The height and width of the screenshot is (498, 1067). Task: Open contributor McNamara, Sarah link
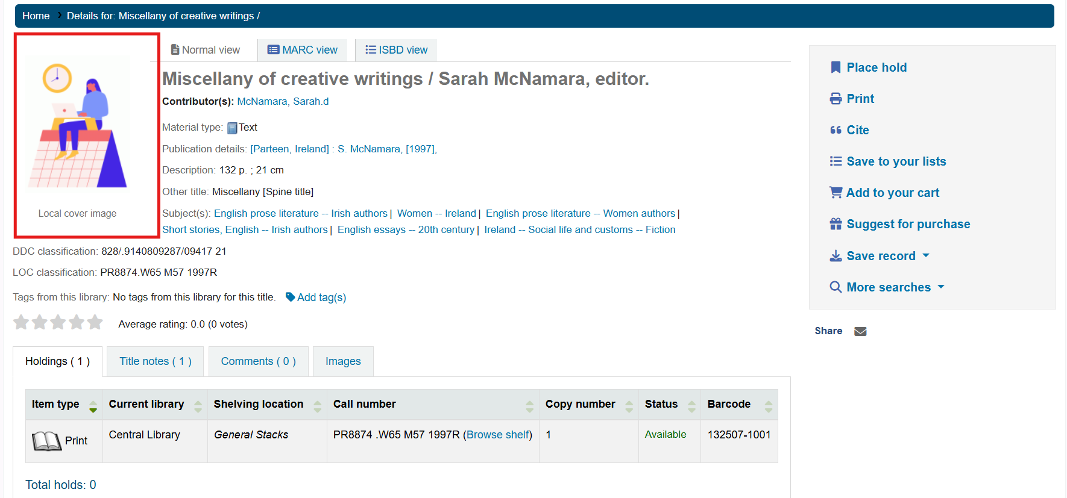282,101
